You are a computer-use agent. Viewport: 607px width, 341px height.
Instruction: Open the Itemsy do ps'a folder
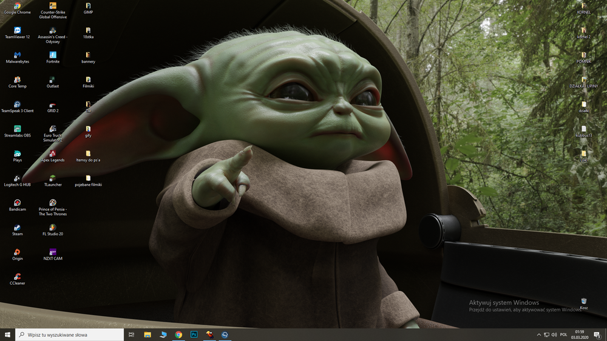click(88, 157)
